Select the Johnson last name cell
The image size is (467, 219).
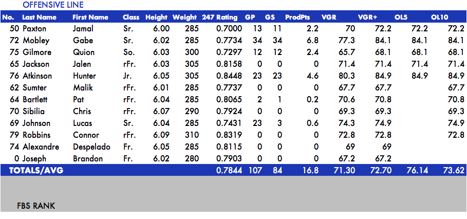[x=36, y=123]
